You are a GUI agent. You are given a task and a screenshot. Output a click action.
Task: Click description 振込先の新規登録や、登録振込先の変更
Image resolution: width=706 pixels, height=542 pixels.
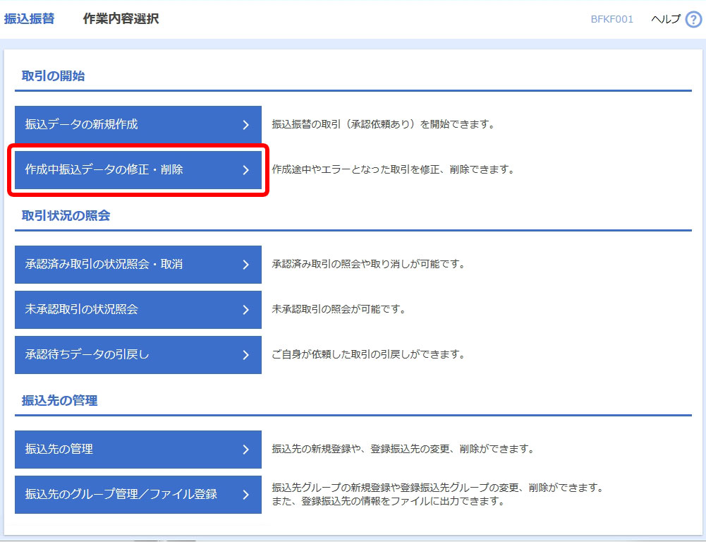point(403,449)
